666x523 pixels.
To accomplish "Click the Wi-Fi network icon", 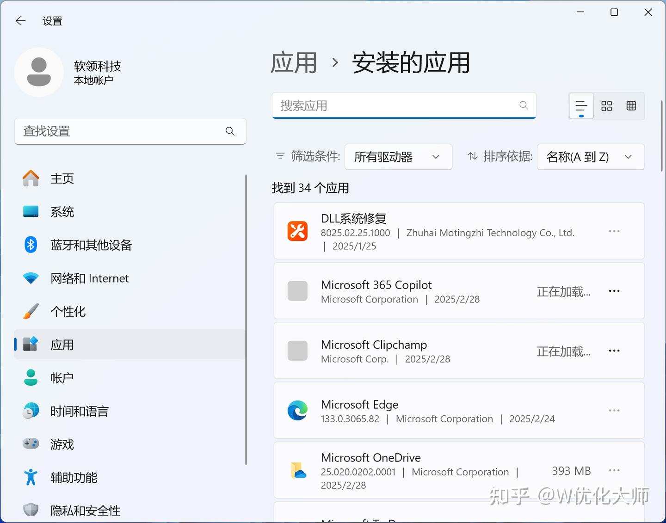I will [x=31, y=278].
